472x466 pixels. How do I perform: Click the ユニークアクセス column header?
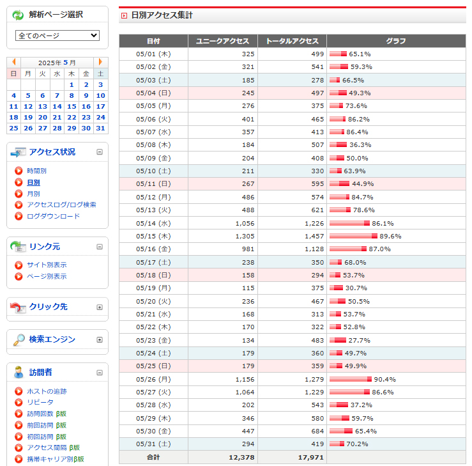click(222, 41)
